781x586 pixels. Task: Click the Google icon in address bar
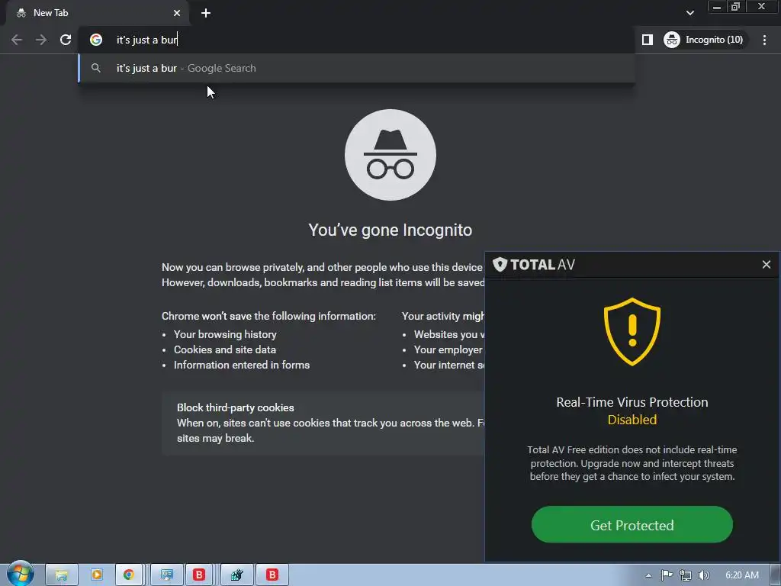click(x=96, y=40)
